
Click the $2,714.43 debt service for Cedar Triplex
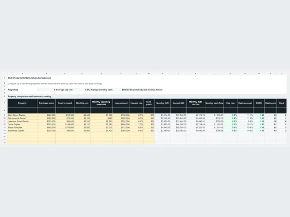196,124
